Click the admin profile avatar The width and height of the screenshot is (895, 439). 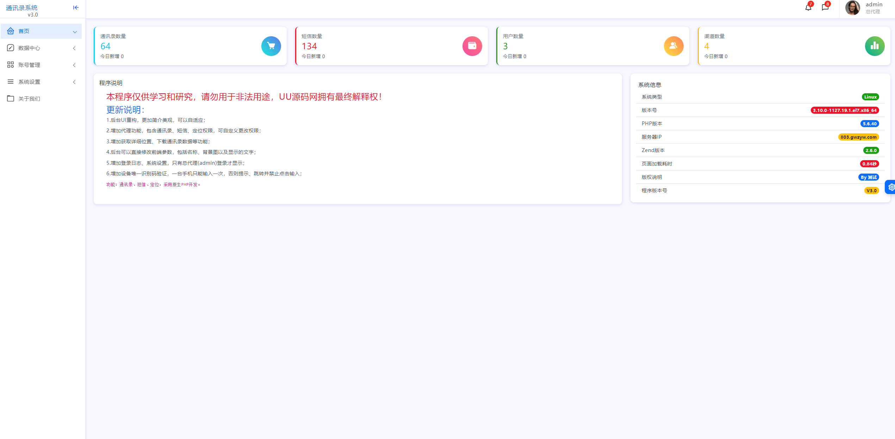(x=853, y=8)
